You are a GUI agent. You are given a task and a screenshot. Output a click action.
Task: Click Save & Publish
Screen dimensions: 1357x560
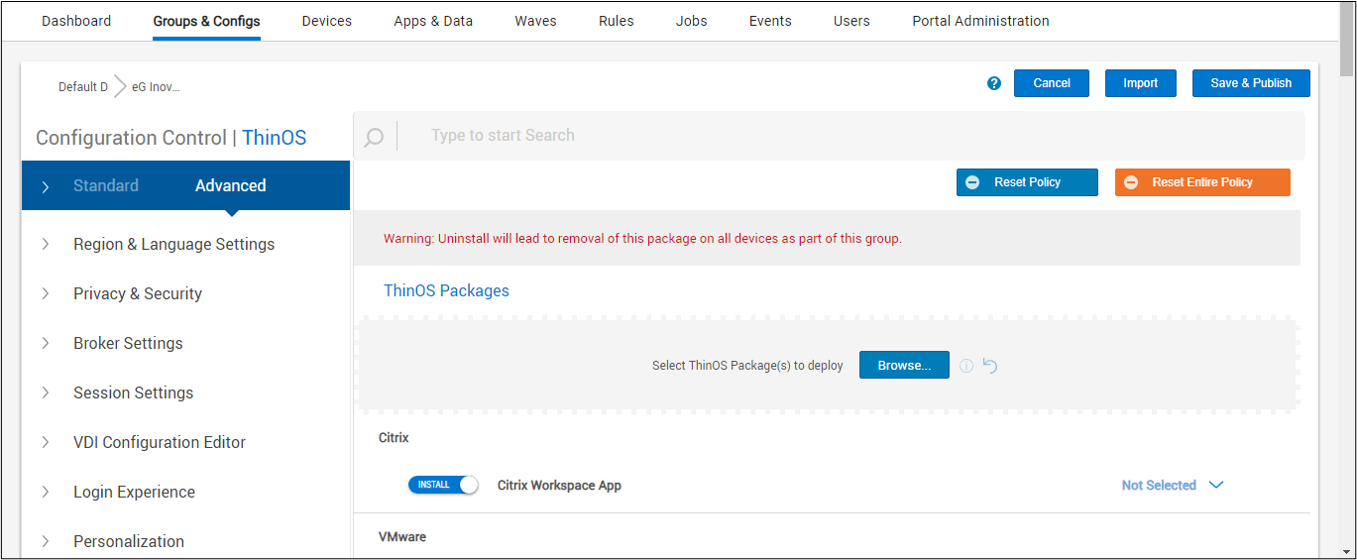point(1251,83)
